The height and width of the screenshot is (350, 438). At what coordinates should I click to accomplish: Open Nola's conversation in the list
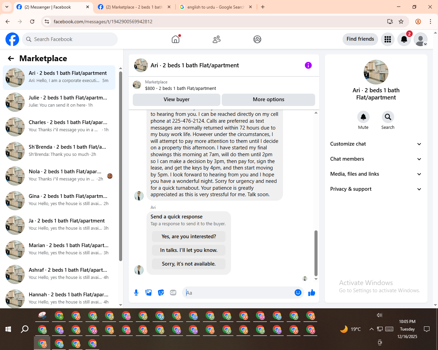point(59,176)
